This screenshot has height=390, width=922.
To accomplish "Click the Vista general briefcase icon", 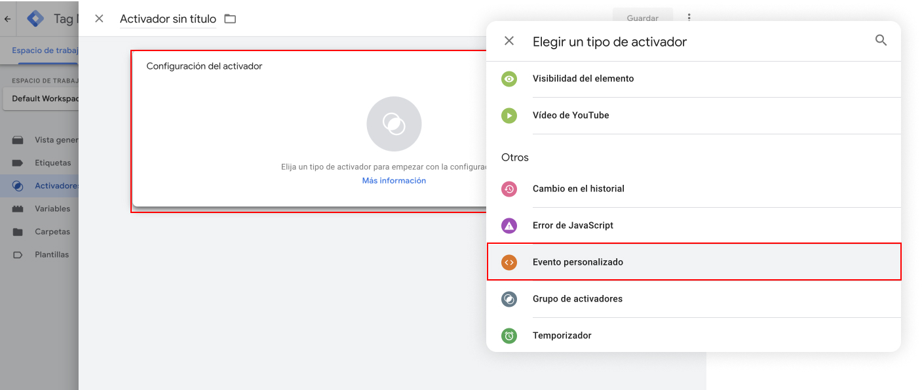I will coord(18,140).
